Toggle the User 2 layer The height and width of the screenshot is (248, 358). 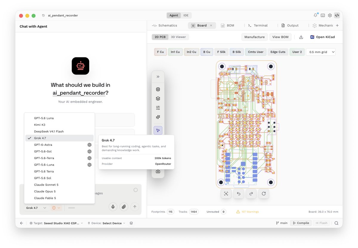(297, 52)
